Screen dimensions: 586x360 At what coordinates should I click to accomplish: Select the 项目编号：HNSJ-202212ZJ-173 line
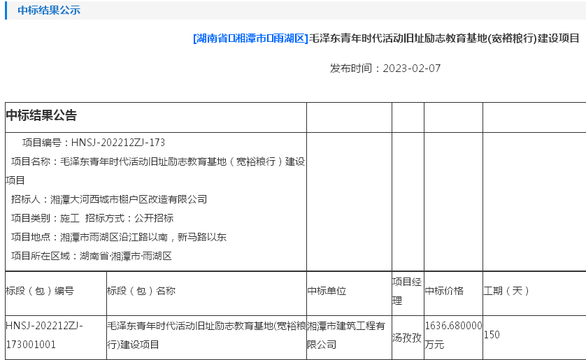tap(94, 143)
